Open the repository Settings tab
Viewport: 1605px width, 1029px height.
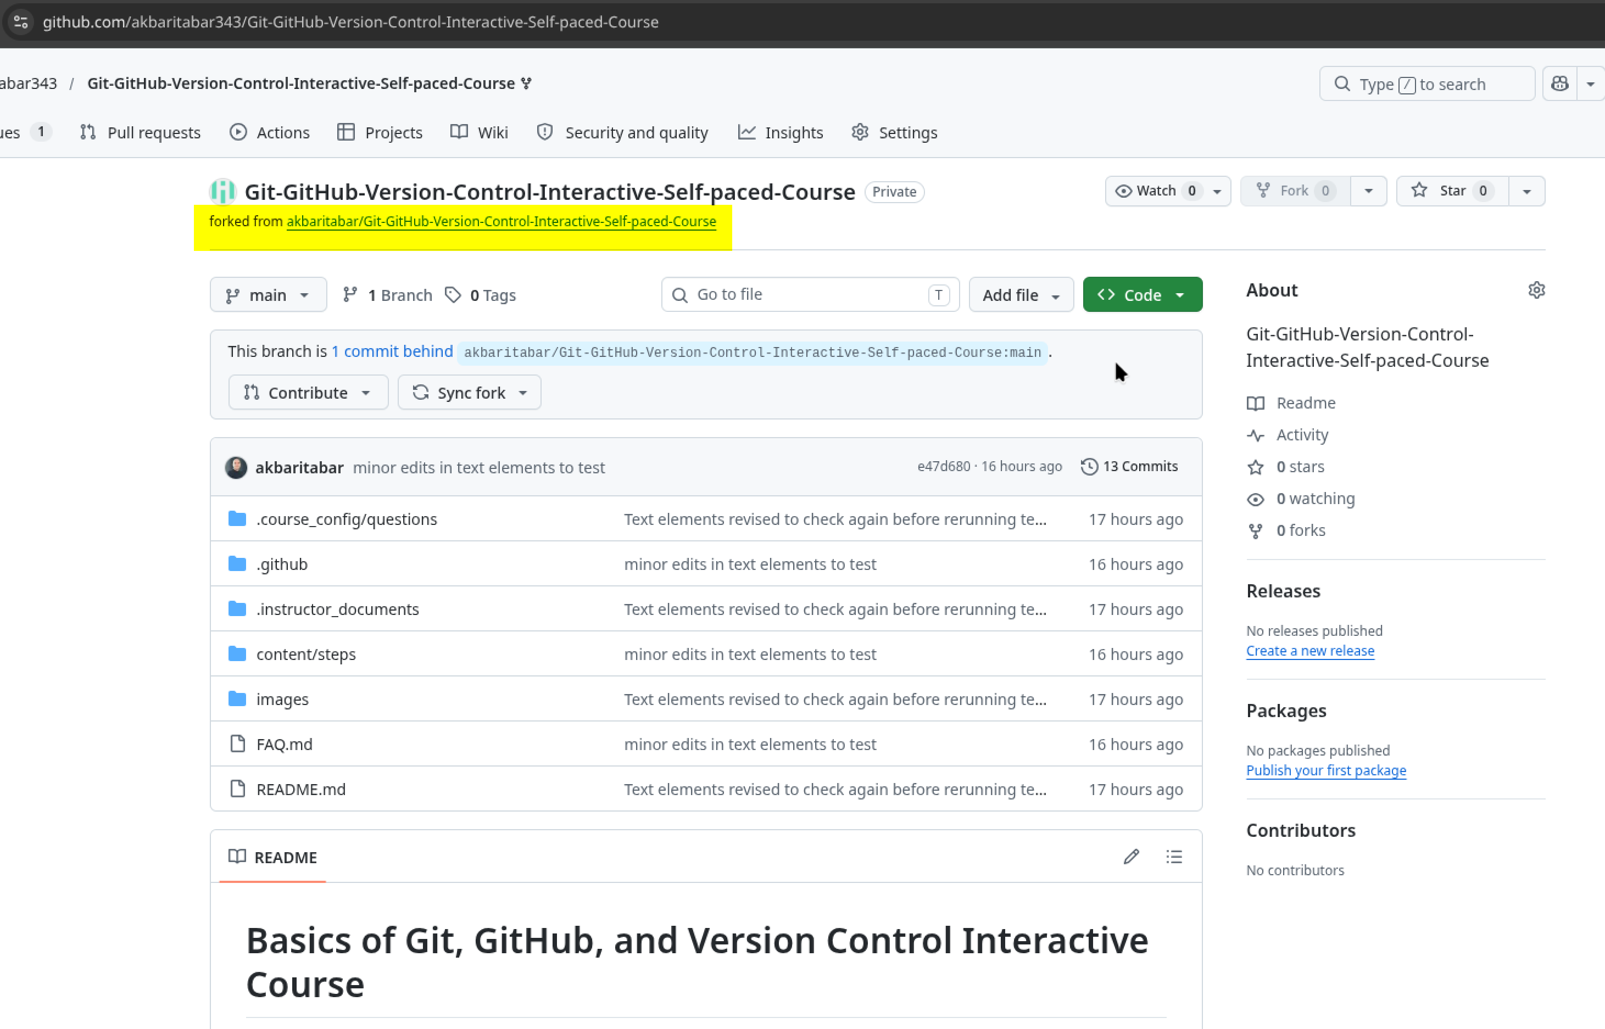894,132
